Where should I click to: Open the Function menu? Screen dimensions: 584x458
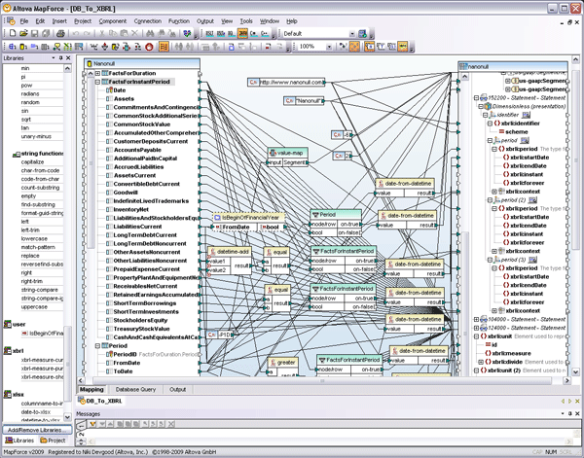(179, 21)
